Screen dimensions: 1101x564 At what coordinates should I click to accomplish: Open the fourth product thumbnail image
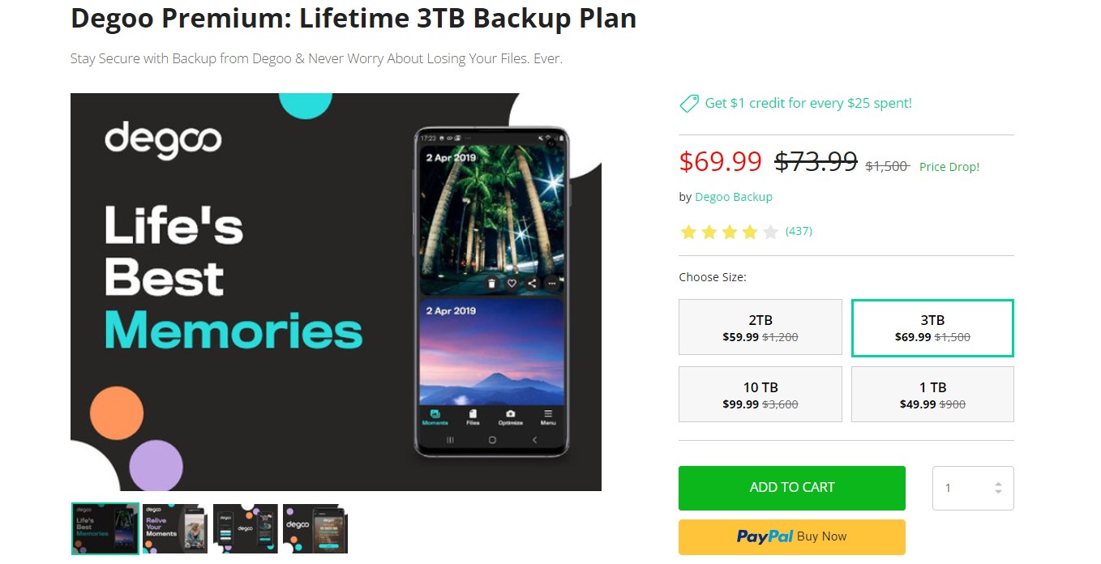pos(315,528)
